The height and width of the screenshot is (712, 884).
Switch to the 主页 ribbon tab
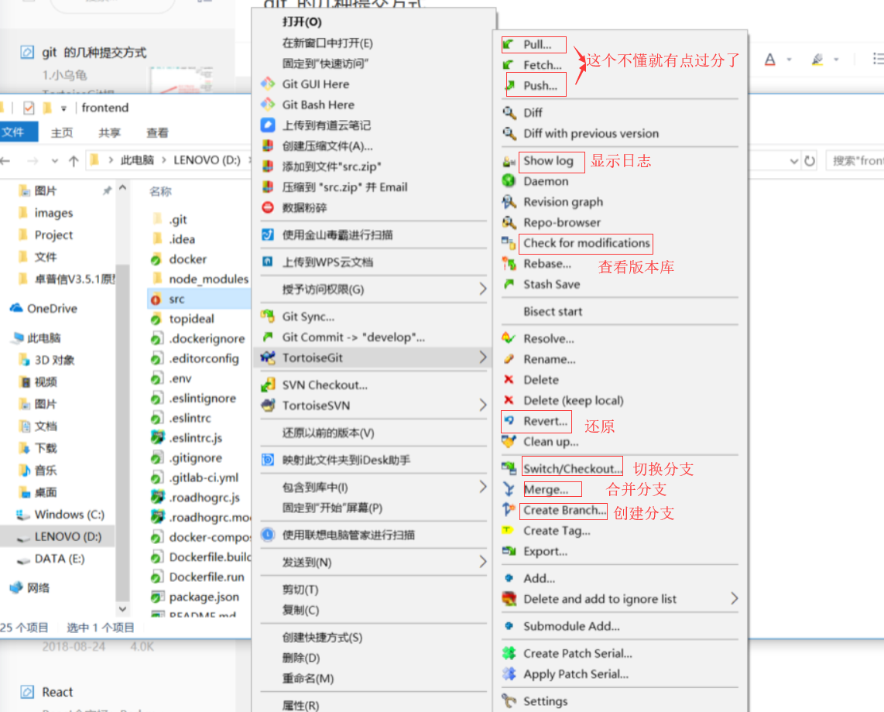coord(62,133)
